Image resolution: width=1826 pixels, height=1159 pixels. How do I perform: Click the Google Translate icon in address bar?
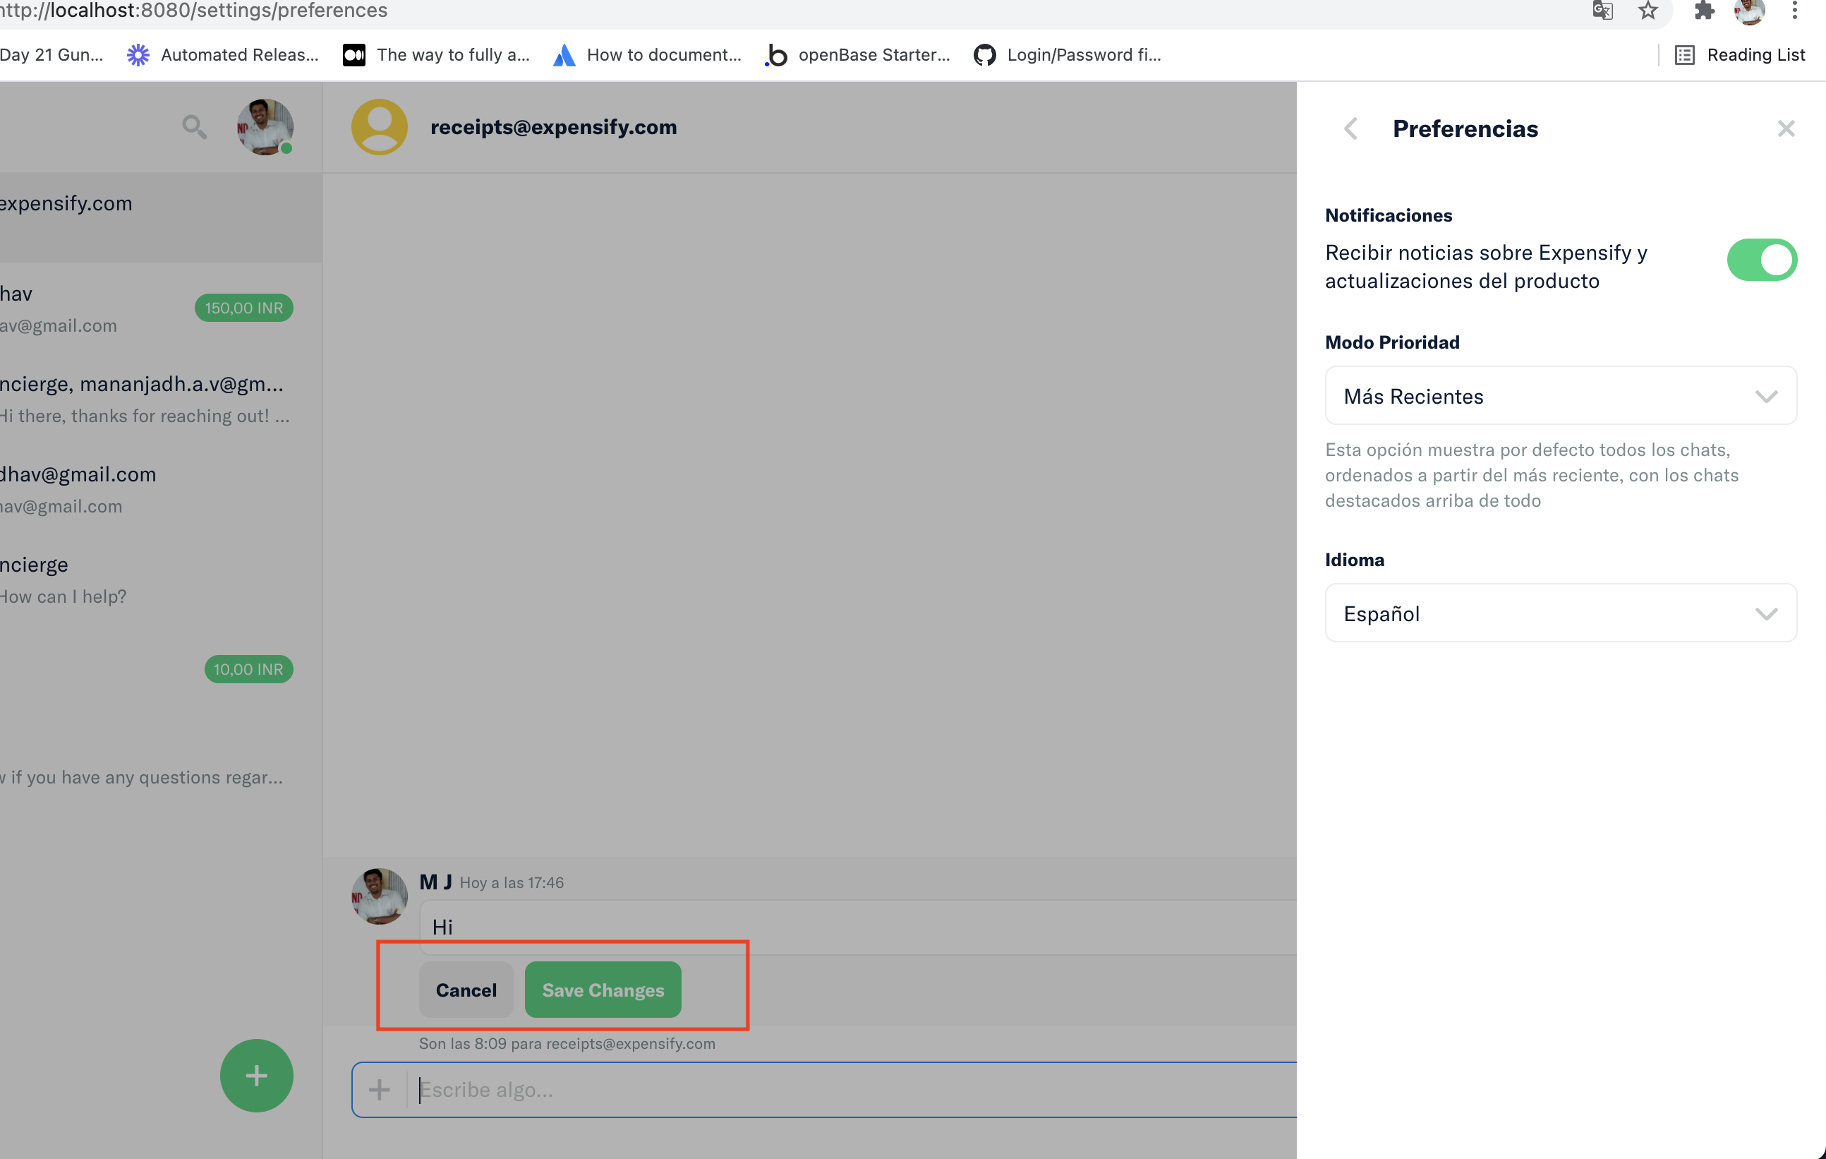pyautogui.click(x=1602, y=11)
